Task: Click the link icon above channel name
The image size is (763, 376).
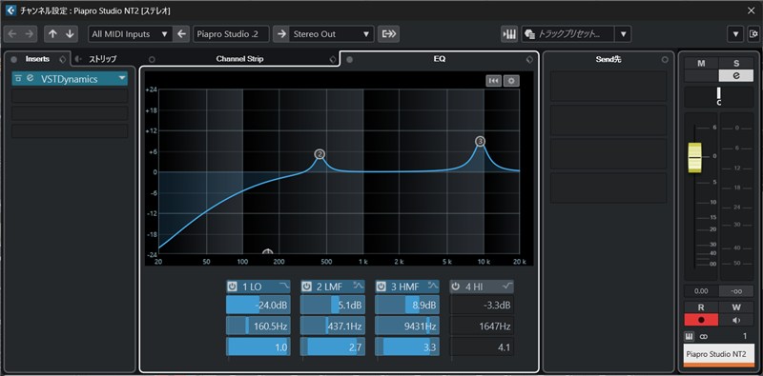Action: click(704, 336)
